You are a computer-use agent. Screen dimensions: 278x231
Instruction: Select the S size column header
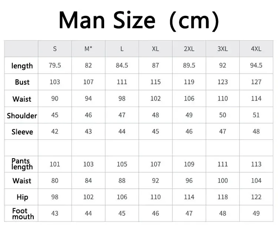pyautogui.click(x=55, y=49)
